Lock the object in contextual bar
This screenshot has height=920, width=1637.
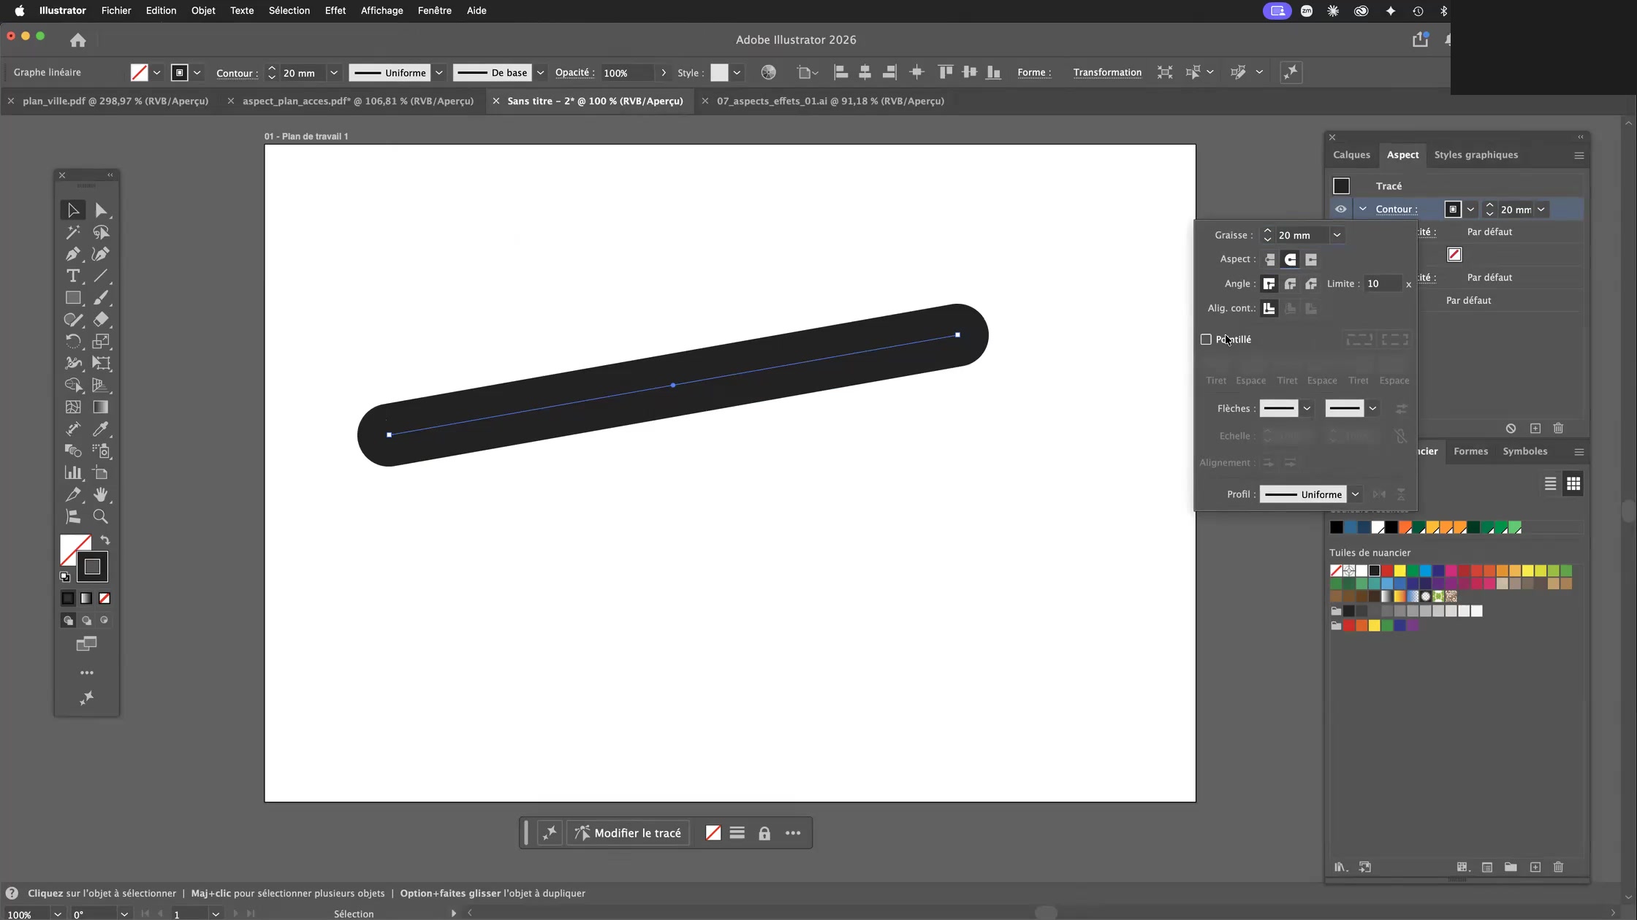tap(764, 833)
